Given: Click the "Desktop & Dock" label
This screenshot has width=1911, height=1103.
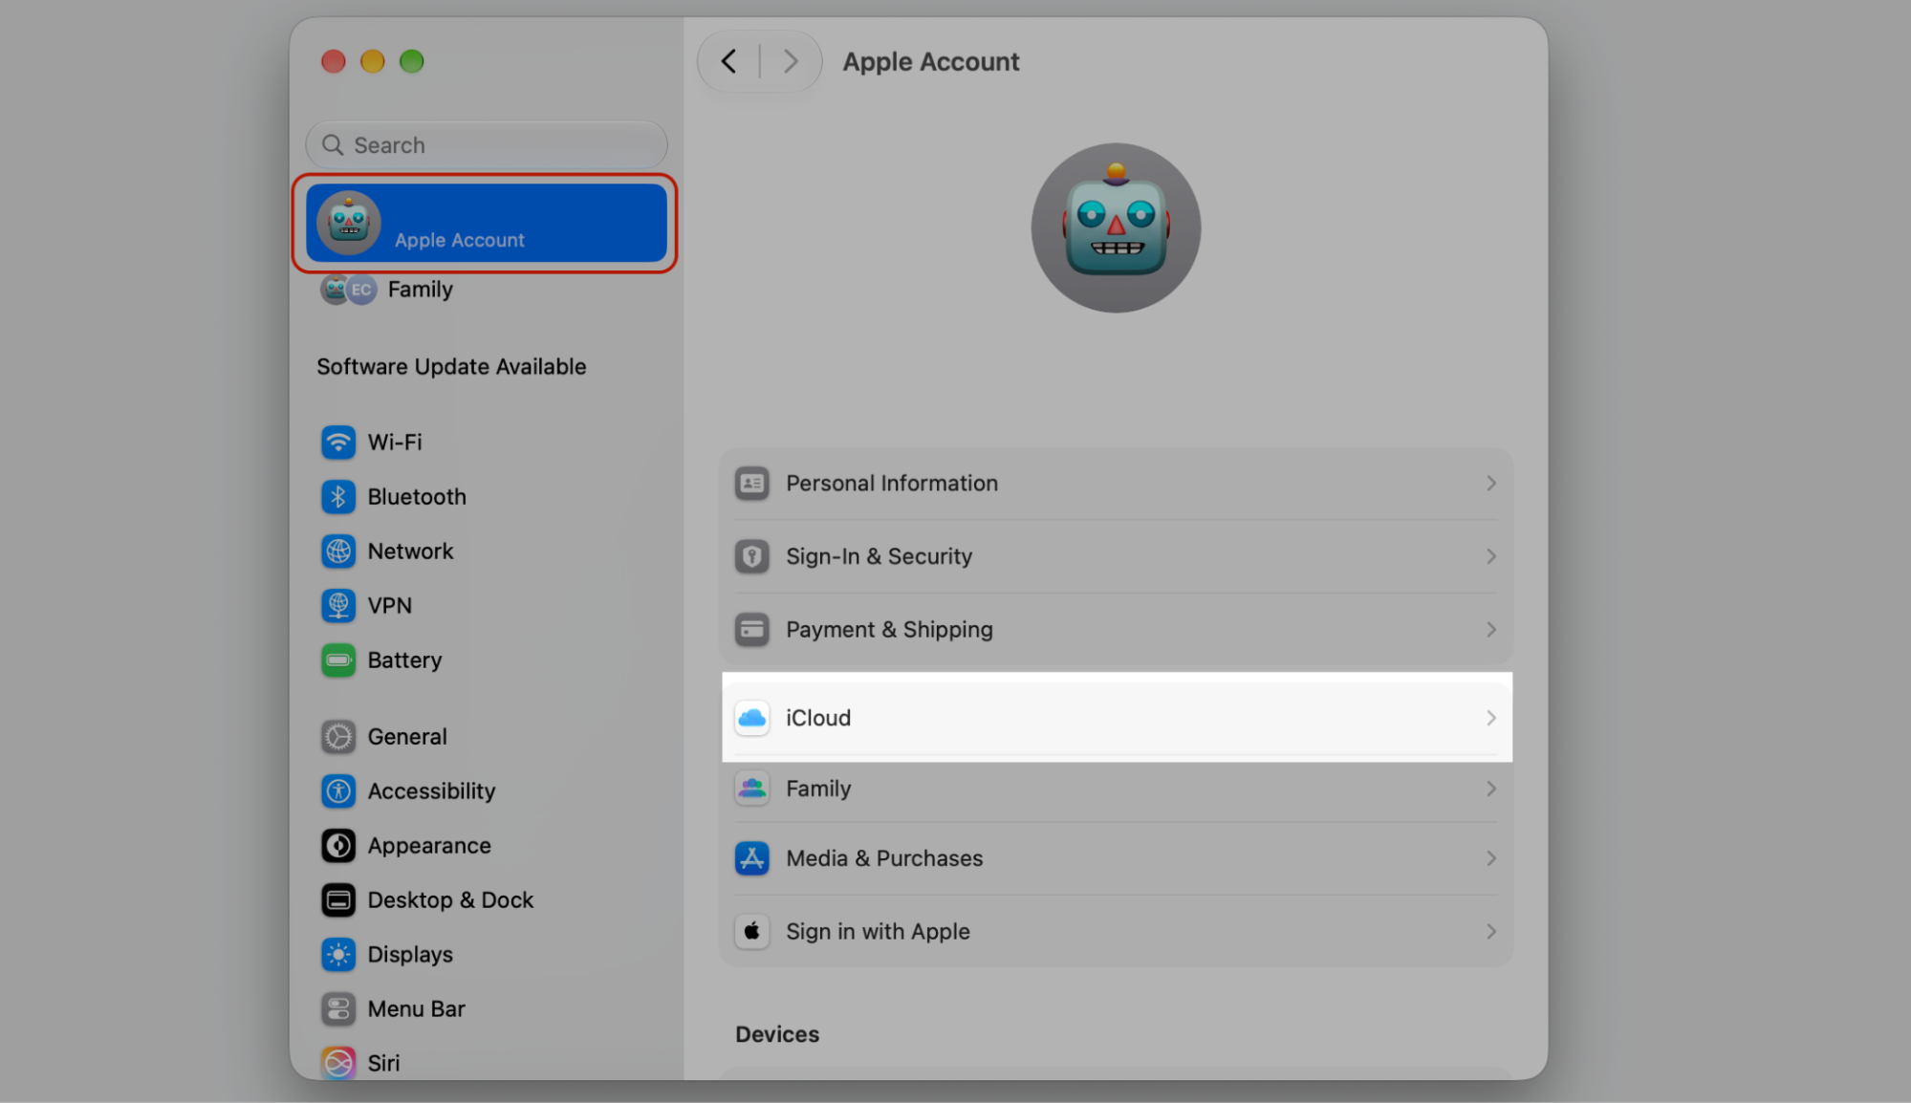Looking at the screenshot, I should click(x=450, y=900).
